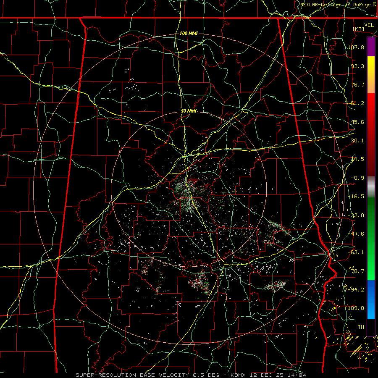Click the purple segment of the velocity color bar
Screen dimensions: 378x378
[371, 47]
